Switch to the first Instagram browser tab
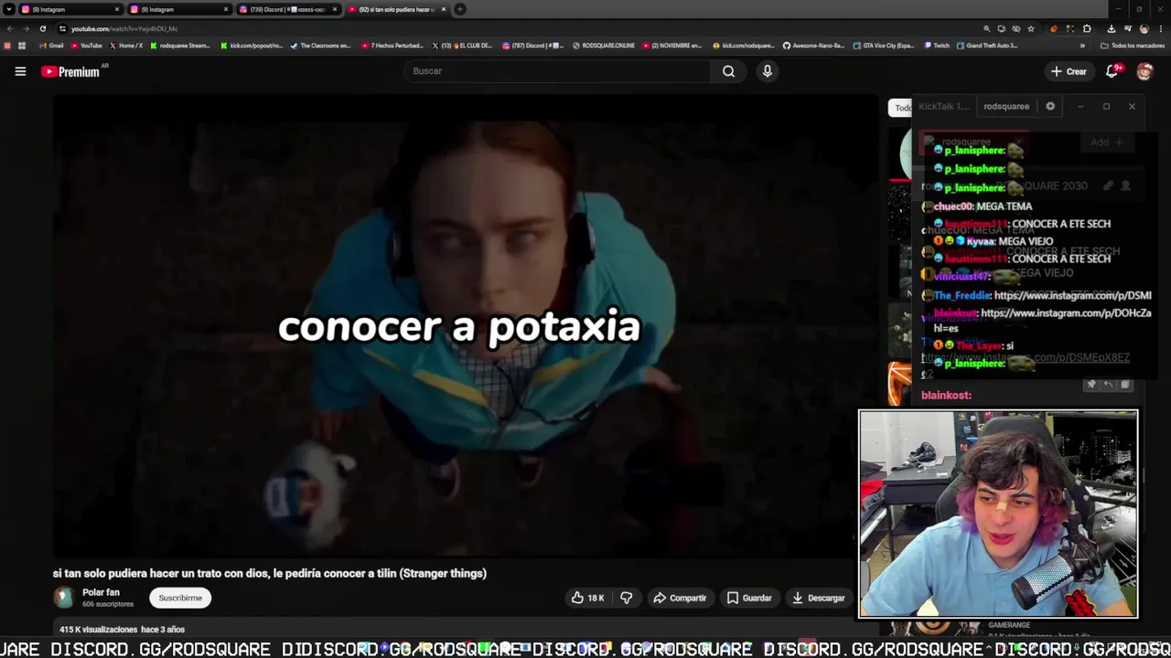1171x658 pixels. pos(71,9)
